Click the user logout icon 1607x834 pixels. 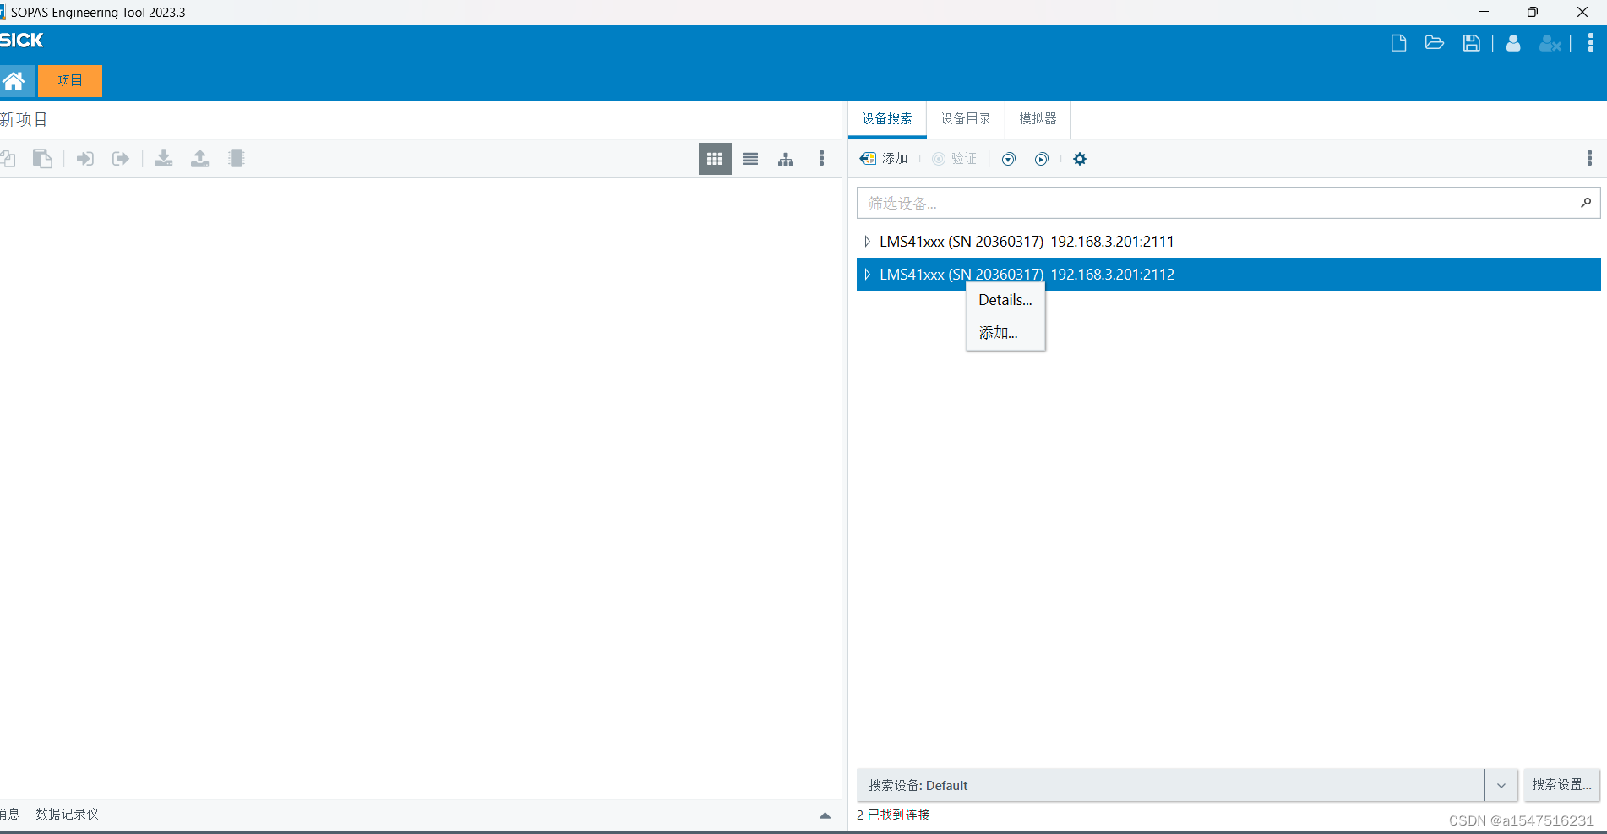click(x=1550, y=43)
